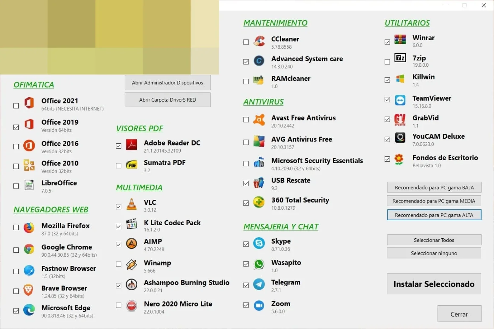This screenshot has height=329, width=494.
Task: Click the Zoom camera icon
Action: (259, 305)
